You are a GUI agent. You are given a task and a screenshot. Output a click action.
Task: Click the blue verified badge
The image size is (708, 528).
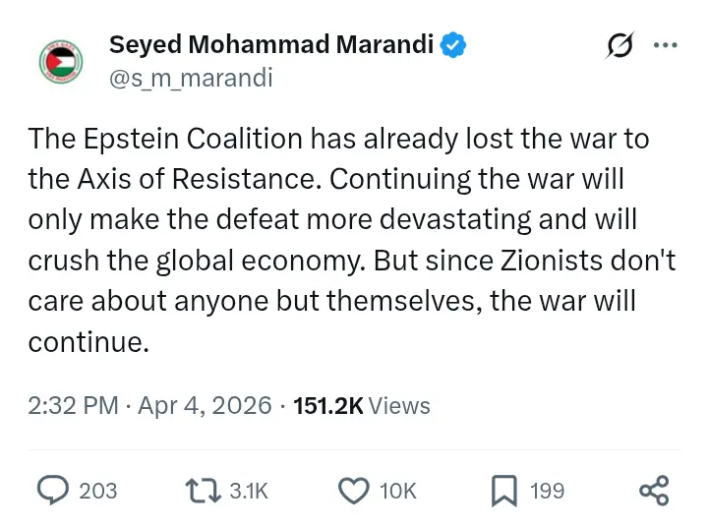point(453,44)
